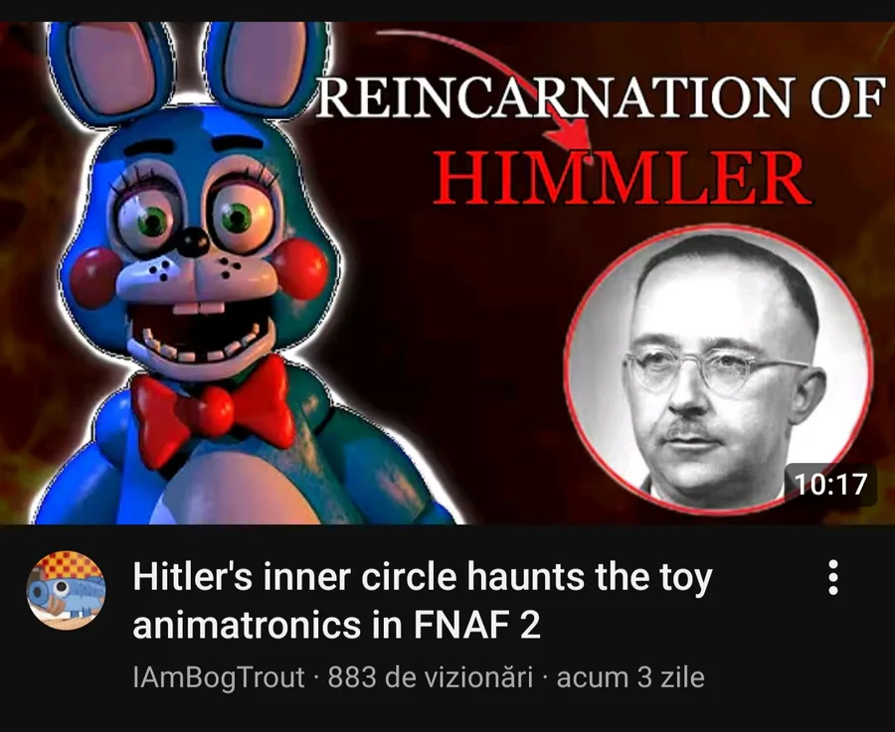Click the white REINCARNATION OF thumbnail text
The width and height of the screenshot is (895, 732).
[600, 98]
